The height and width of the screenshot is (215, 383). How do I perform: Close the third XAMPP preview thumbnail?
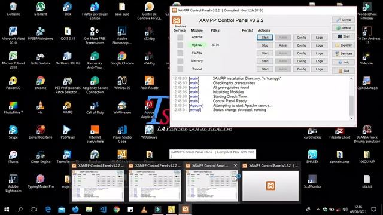(x=235, y=166)
